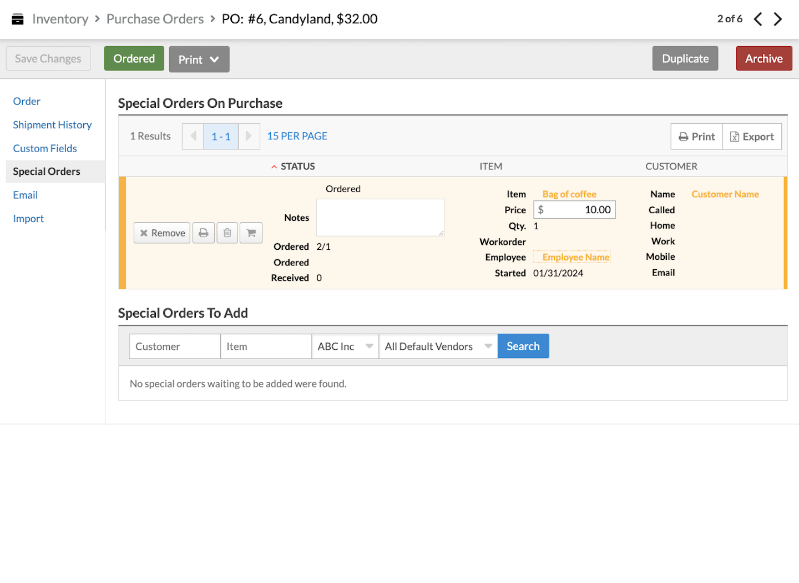Viewport: 799px width, 583px height.
Task: Expand the All Default Vendors dropdown
Action: click(x=438, y=346)
